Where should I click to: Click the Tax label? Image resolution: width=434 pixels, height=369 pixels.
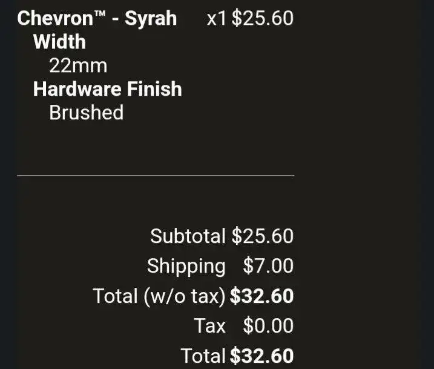pyautogui.click(x=209, y=325)
